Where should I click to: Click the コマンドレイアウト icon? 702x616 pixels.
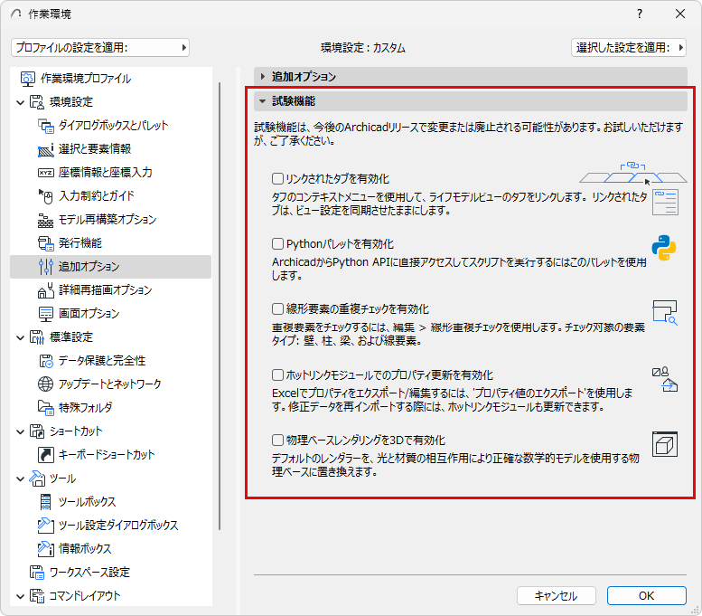37,596
